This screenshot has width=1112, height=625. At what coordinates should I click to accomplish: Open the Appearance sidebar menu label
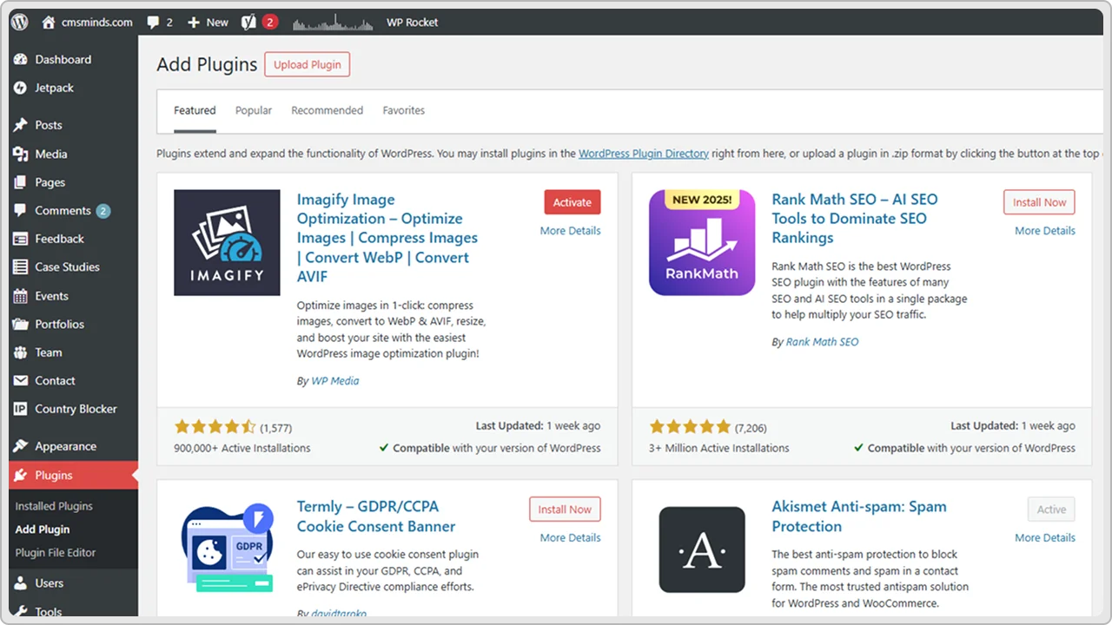pos(66,446)
